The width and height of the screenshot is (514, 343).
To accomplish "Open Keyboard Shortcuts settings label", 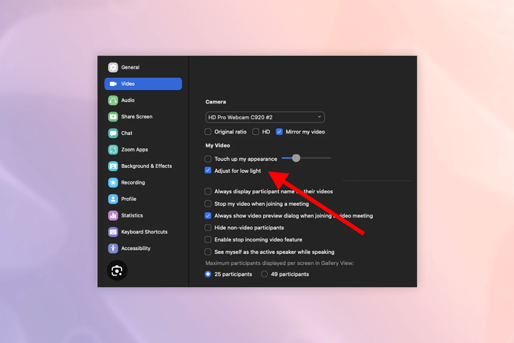I will click(x=144, y=232).
